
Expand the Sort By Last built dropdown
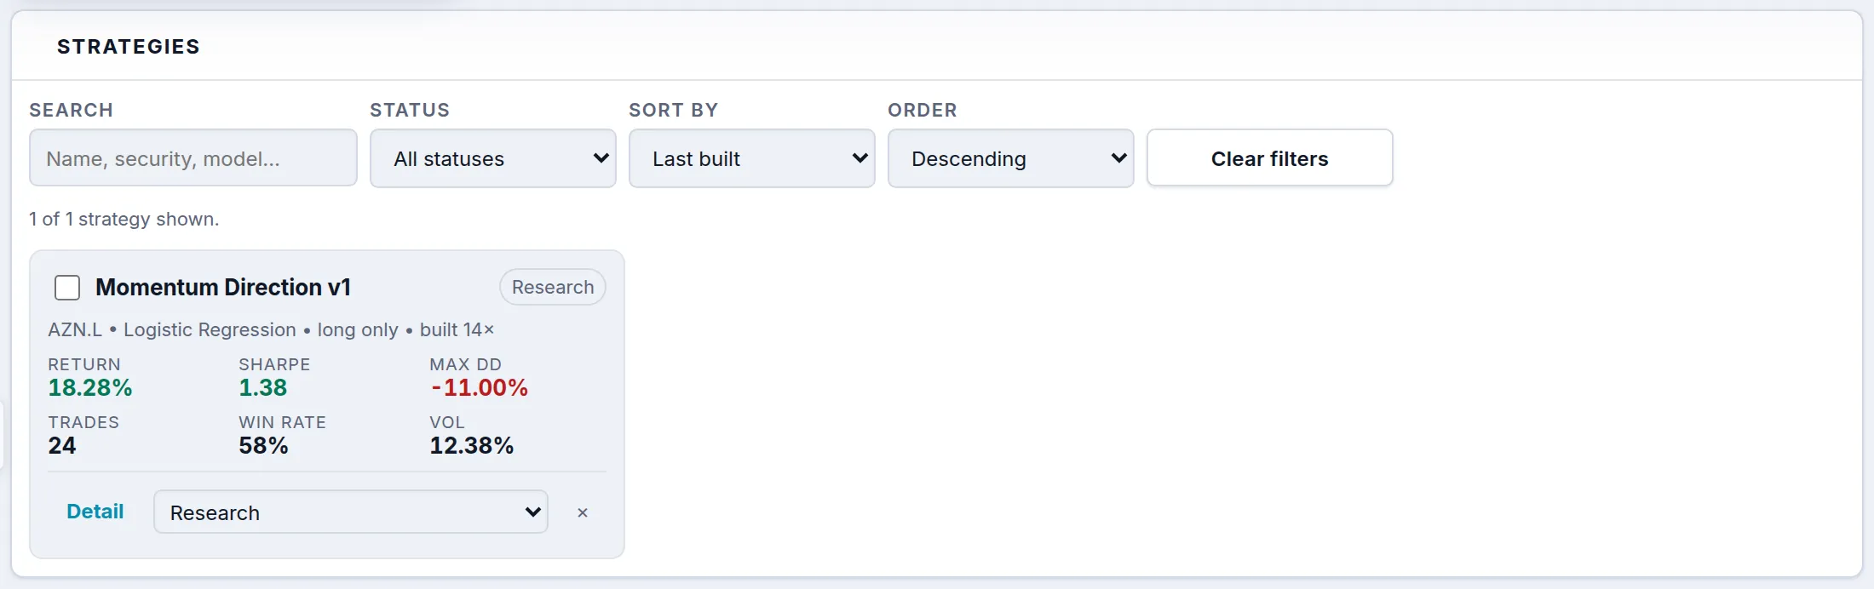[x=752, y=158]
